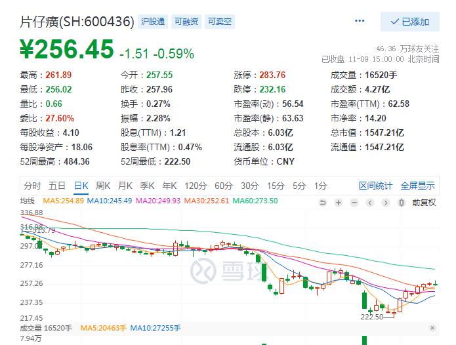The width and height of the screenshot is (456, 345).
Task: Select the 日K chart tab
Action: click(81, 186)
